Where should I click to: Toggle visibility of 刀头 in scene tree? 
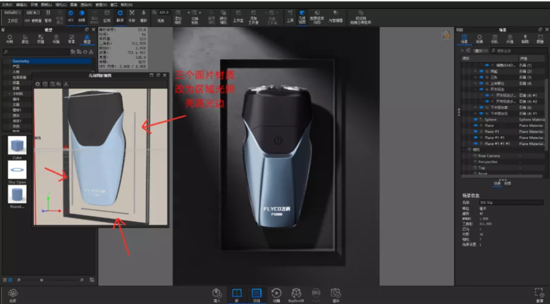tap(481, 77)
